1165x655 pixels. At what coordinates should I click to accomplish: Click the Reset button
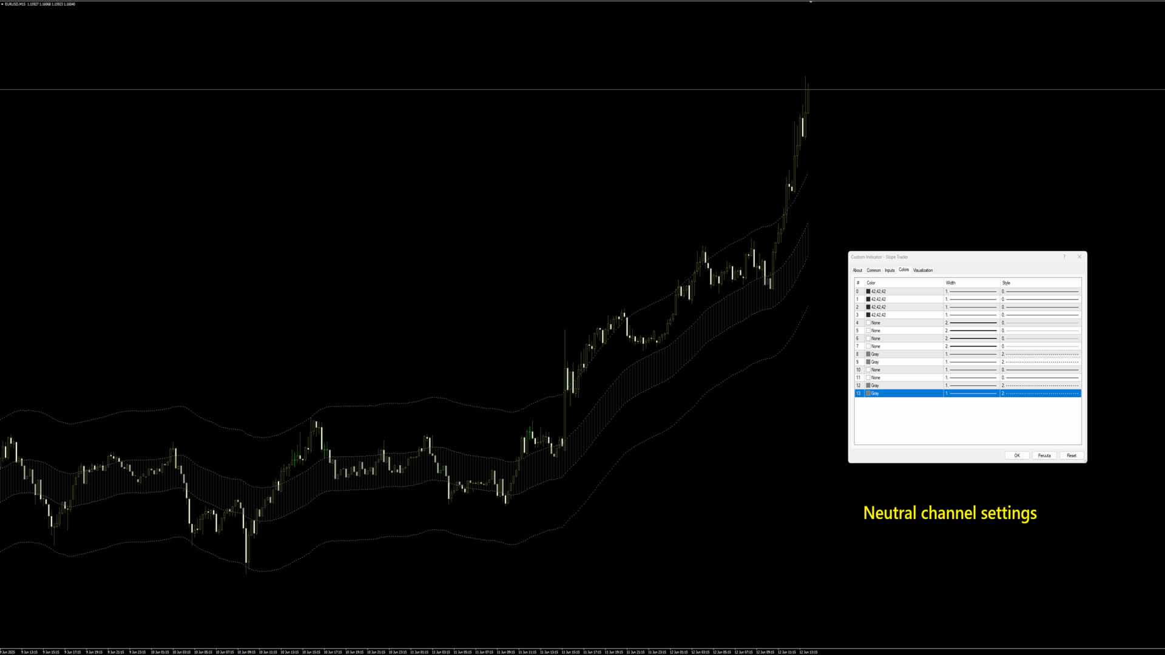(x=1072, y=455)
